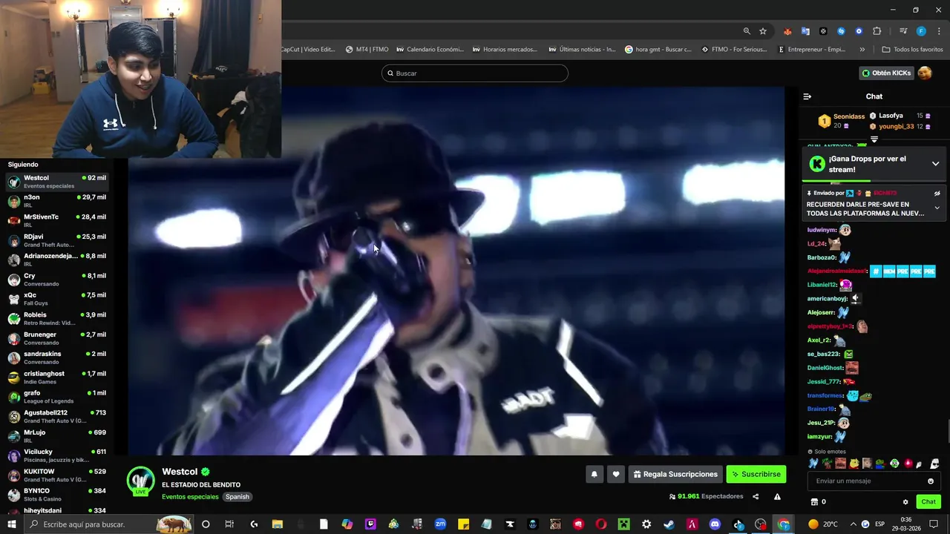Click the Seonidass top gifter entry

842,121
